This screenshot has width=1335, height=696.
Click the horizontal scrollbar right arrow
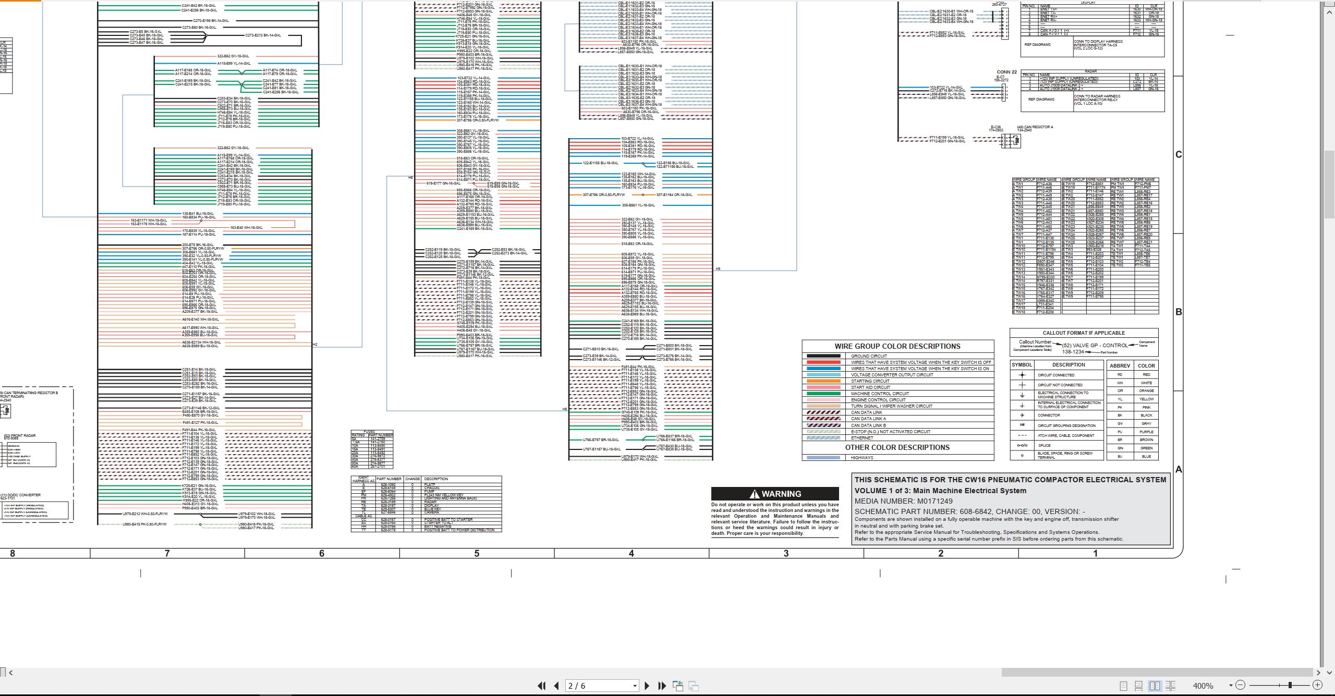pos(1318,673)
